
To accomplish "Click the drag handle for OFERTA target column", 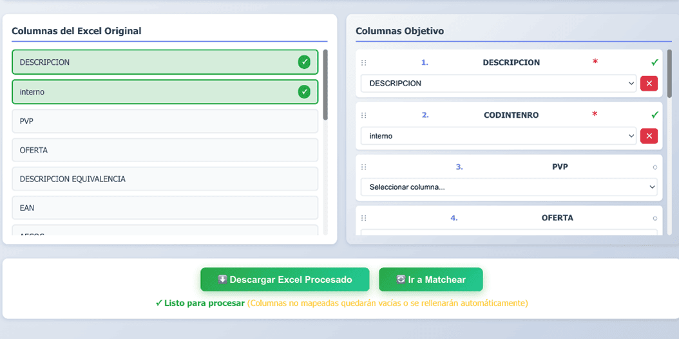I will coord(363,218).
